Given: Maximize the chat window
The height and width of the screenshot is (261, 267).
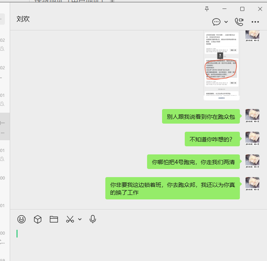Looking at the screenshot, I should 242,9.
